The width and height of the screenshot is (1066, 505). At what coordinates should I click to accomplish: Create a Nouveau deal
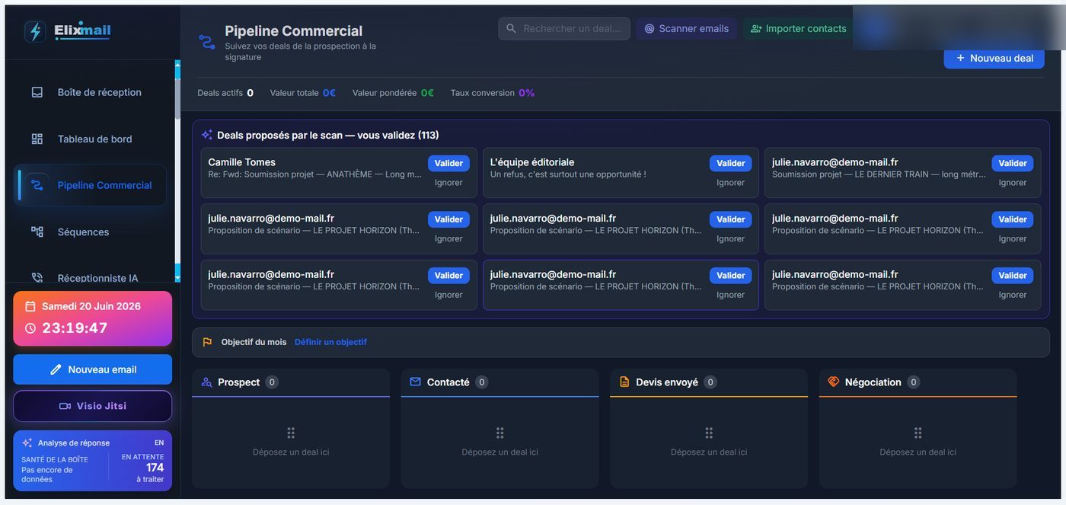coord(994,58)
